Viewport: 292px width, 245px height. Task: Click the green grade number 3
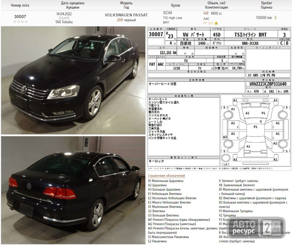(x=275, y=18)
